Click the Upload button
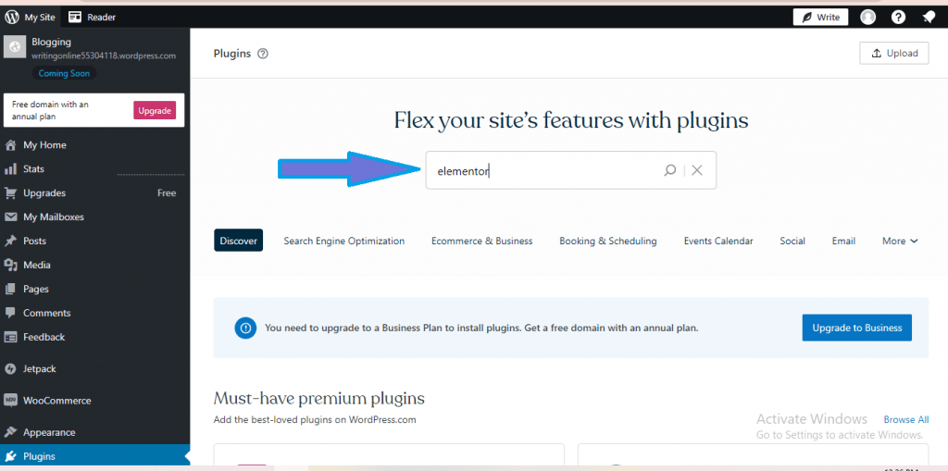 coord(893,53)
